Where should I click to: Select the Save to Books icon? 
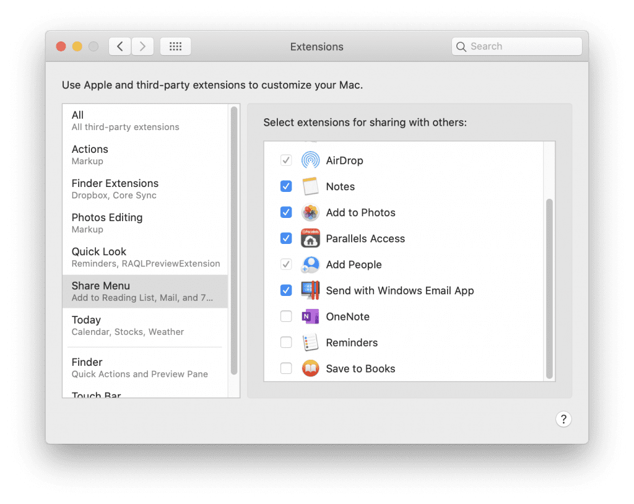point(311,368)
